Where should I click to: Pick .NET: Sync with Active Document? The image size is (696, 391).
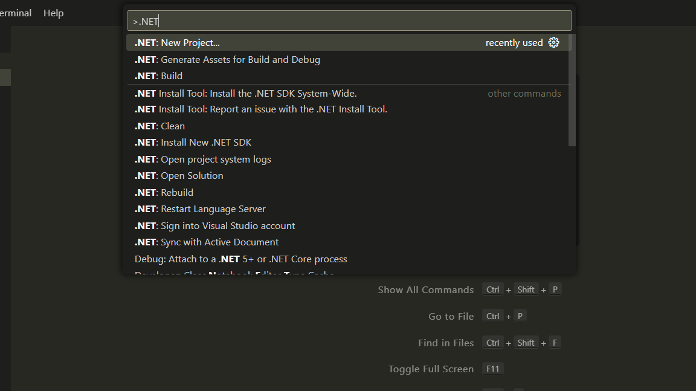click(x=347, y=242)
